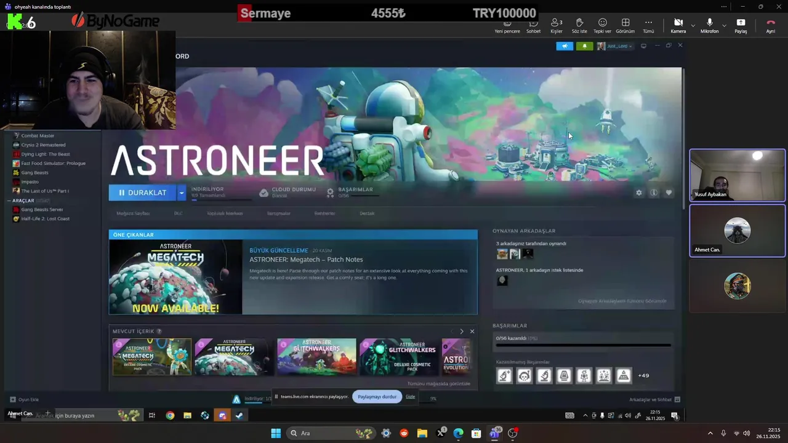Click the achievements progress bar
This screenshot has height=443, width=788.
pyautogui.click(x=583, y=345)
